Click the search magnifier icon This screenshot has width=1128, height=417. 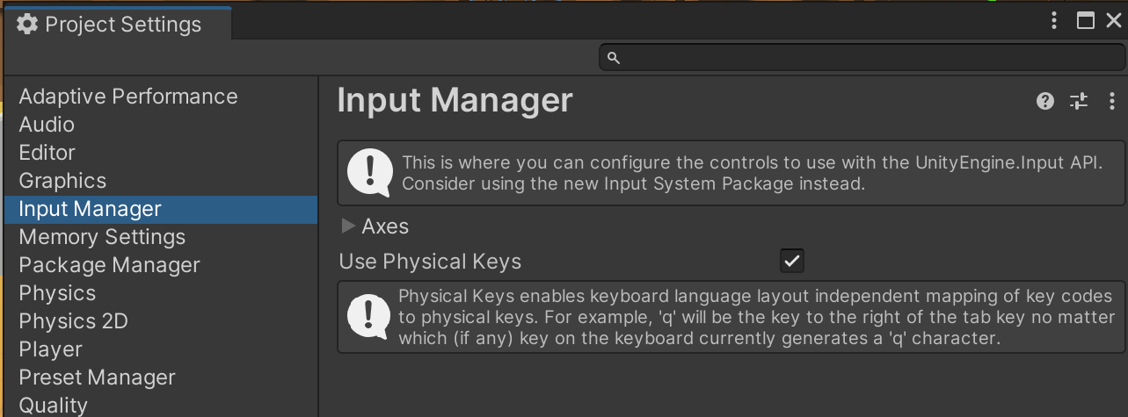coord(614,58)
